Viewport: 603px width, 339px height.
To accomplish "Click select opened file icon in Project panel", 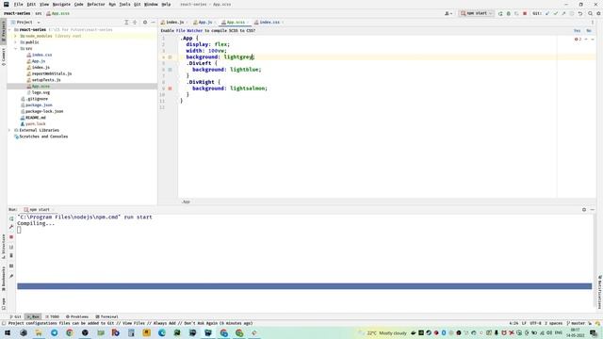I will [126, 23].
